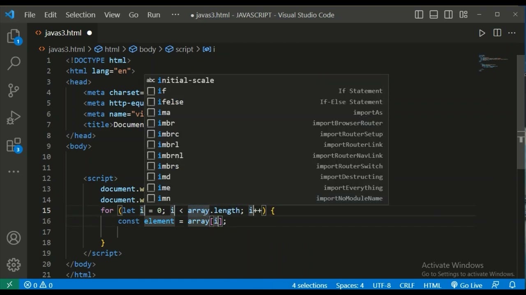Image resolution: width=526 pixels, height=295 pixels.
Task: Open the Edit menu
Action: click(x=50, y=15)
